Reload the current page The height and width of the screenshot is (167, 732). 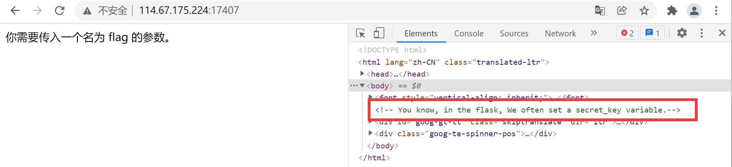60,11
